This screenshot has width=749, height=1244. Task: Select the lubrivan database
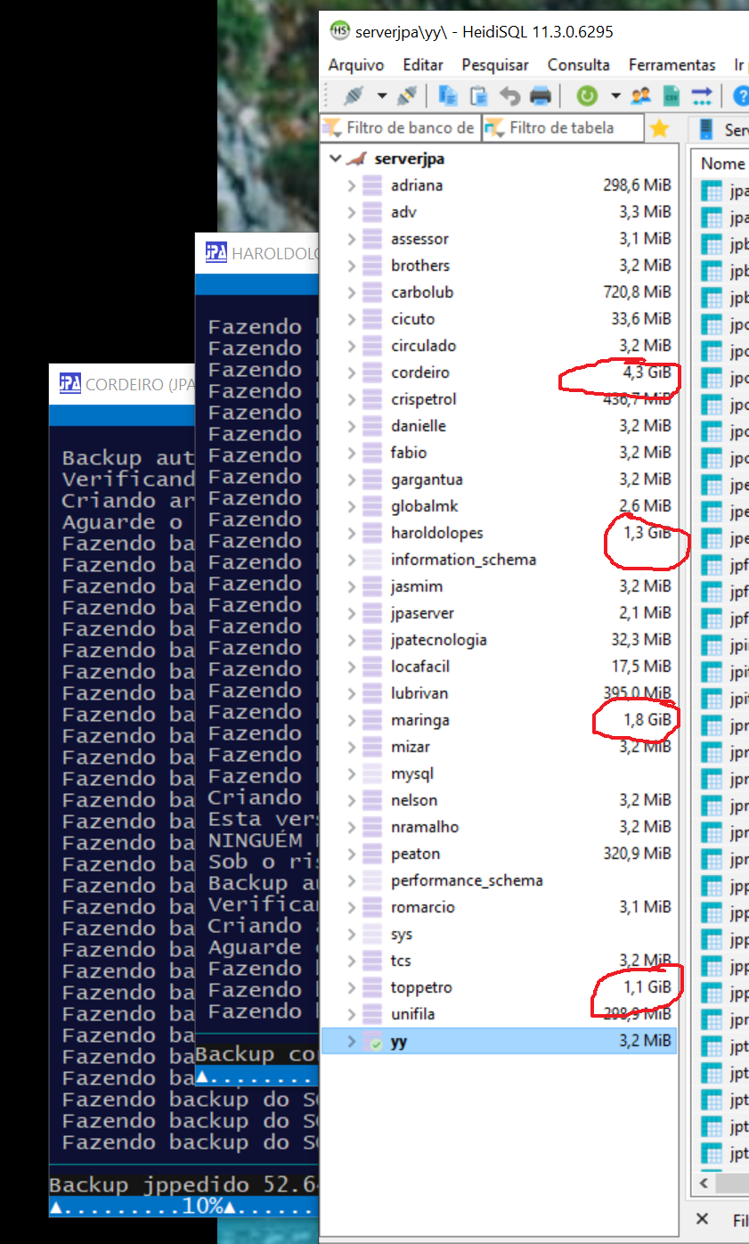419,693
